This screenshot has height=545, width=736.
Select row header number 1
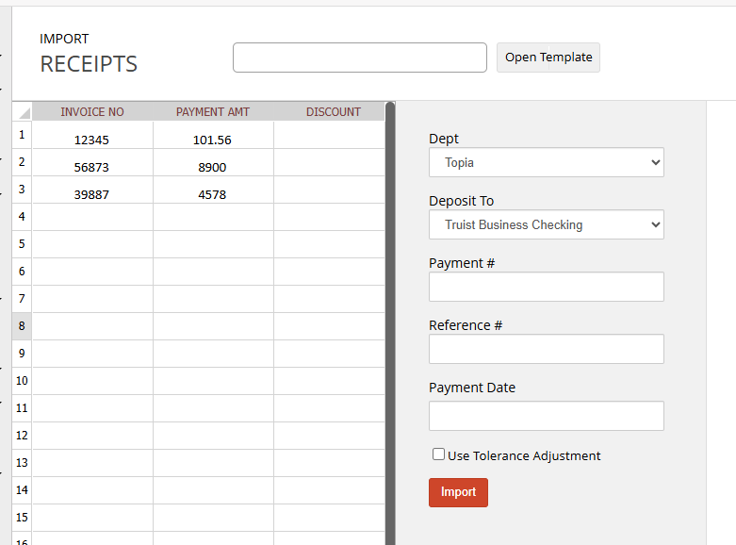tap(22, 136)
